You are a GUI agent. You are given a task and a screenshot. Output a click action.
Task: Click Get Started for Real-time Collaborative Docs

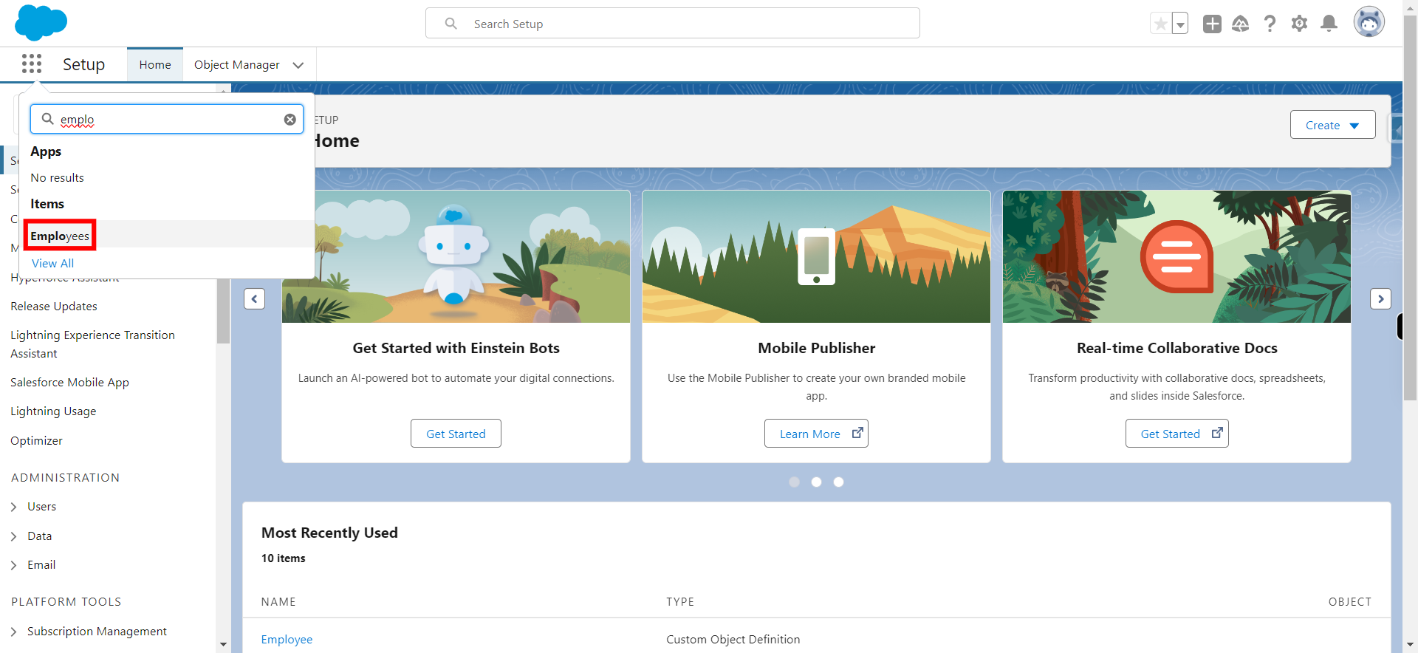pyautogui.click(x=1176, y=434)
